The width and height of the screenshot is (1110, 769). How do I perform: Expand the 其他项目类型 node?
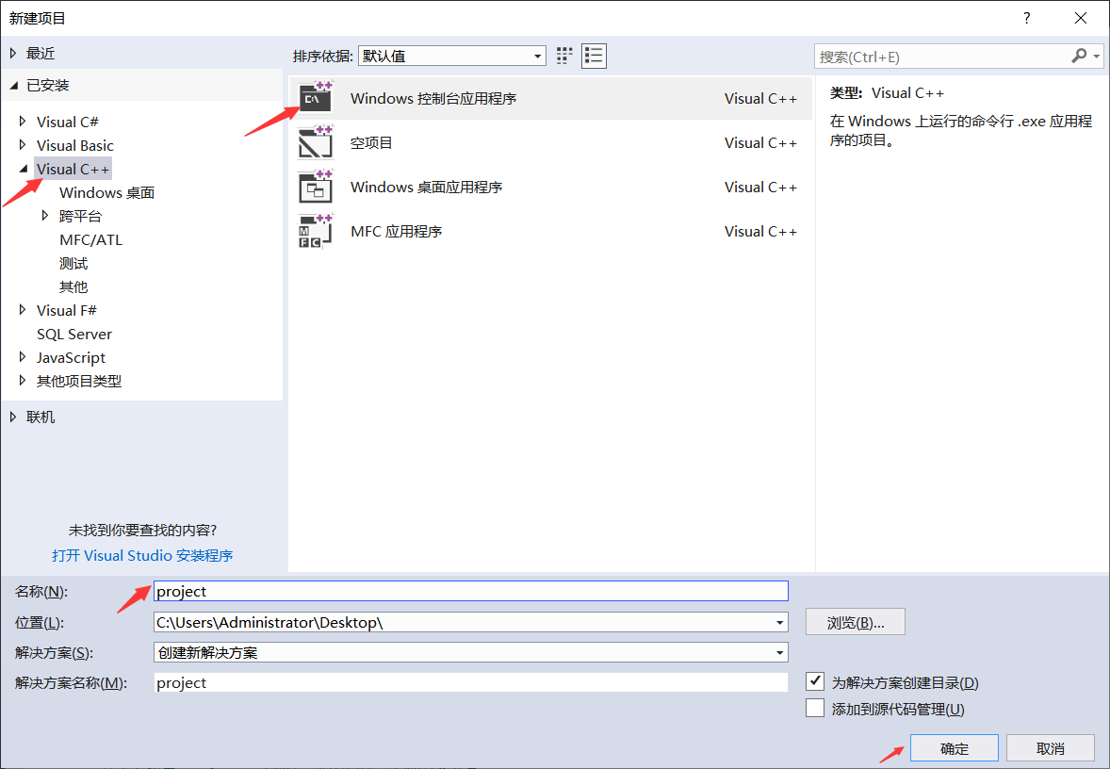click(x=23, y=380)
